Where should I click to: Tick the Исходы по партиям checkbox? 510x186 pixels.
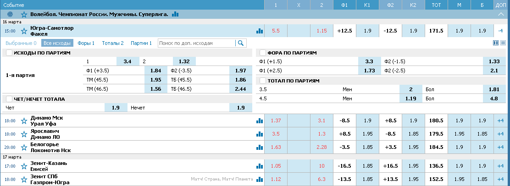click(9, 53)
